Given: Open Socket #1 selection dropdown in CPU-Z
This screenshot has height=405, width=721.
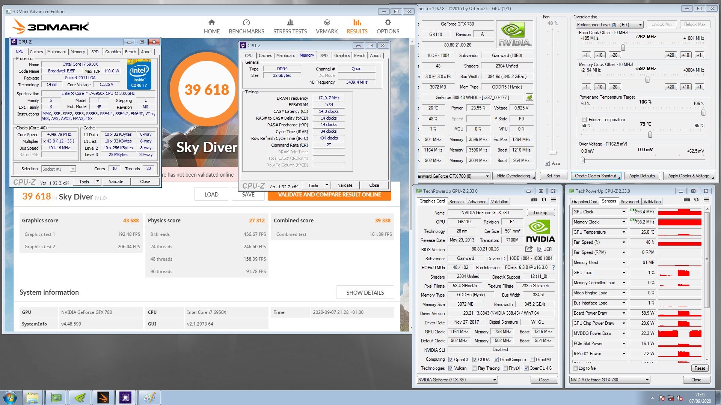Looking at the screenshot, I should pyautogui.click(x=59, y=169).
